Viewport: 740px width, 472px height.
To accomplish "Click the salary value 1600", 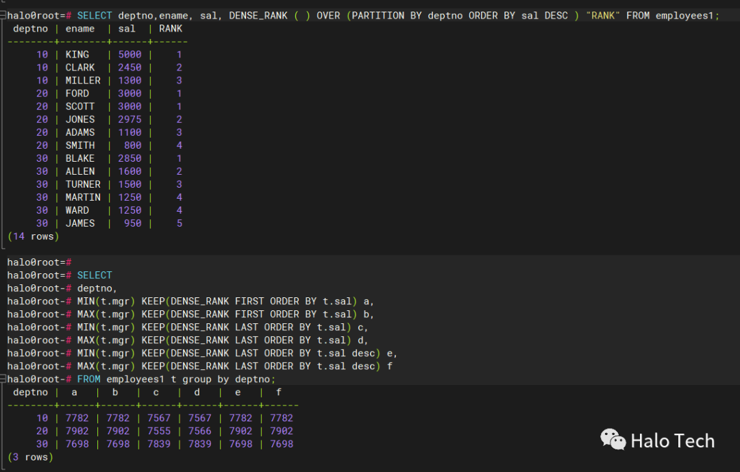I will click(x=129, y=171).
